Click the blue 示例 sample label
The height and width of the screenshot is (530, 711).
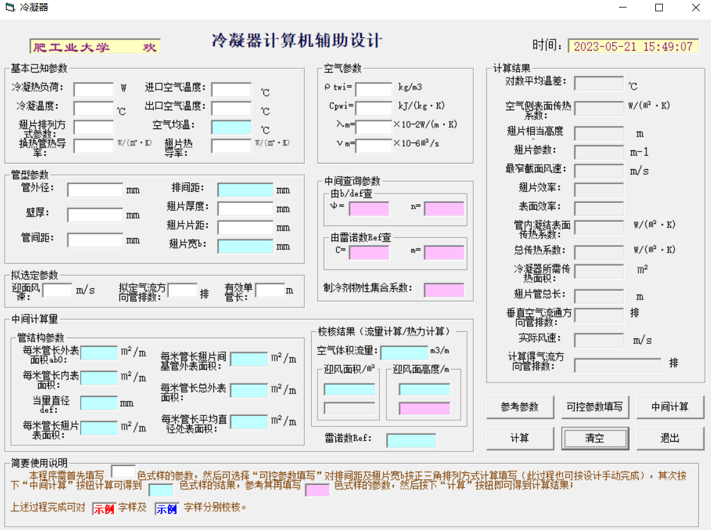166,509
